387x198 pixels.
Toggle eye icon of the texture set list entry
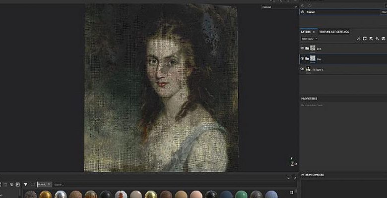click(x=302, y=12)
